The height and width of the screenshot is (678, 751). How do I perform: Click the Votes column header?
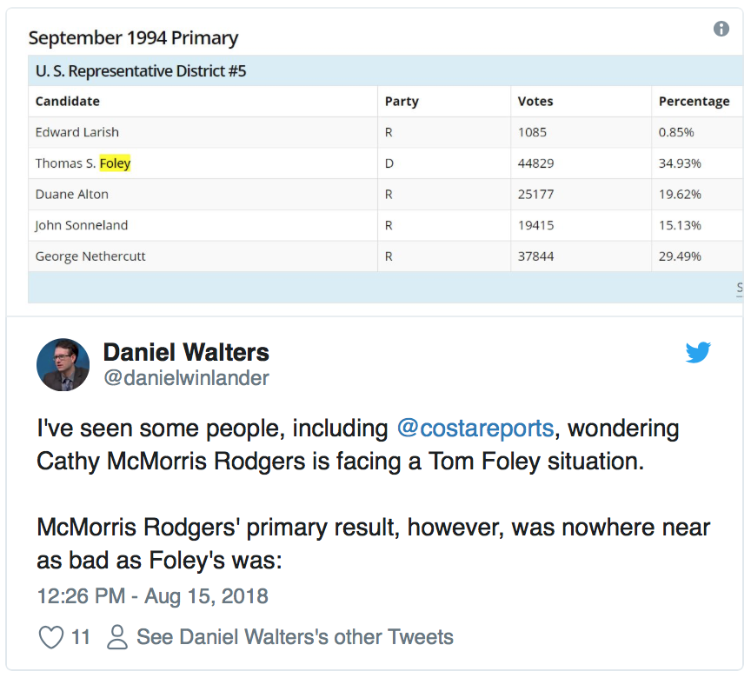pyautogui.click(x=535, y=101)
